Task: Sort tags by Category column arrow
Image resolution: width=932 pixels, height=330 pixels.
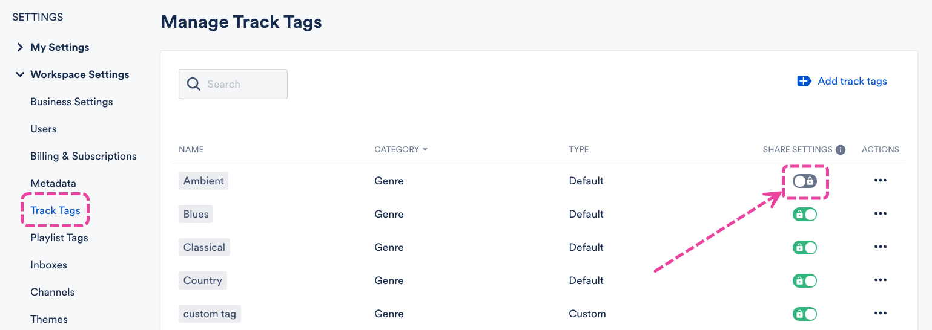Action: (x=425, y=150)
